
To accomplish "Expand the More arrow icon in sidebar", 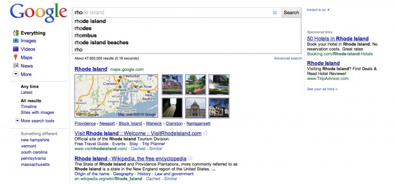I will (x=15, y=74).
